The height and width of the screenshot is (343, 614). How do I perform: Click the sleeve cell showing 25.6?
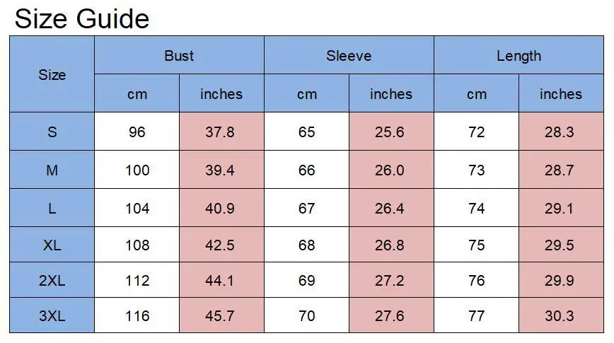pos(391,132)
